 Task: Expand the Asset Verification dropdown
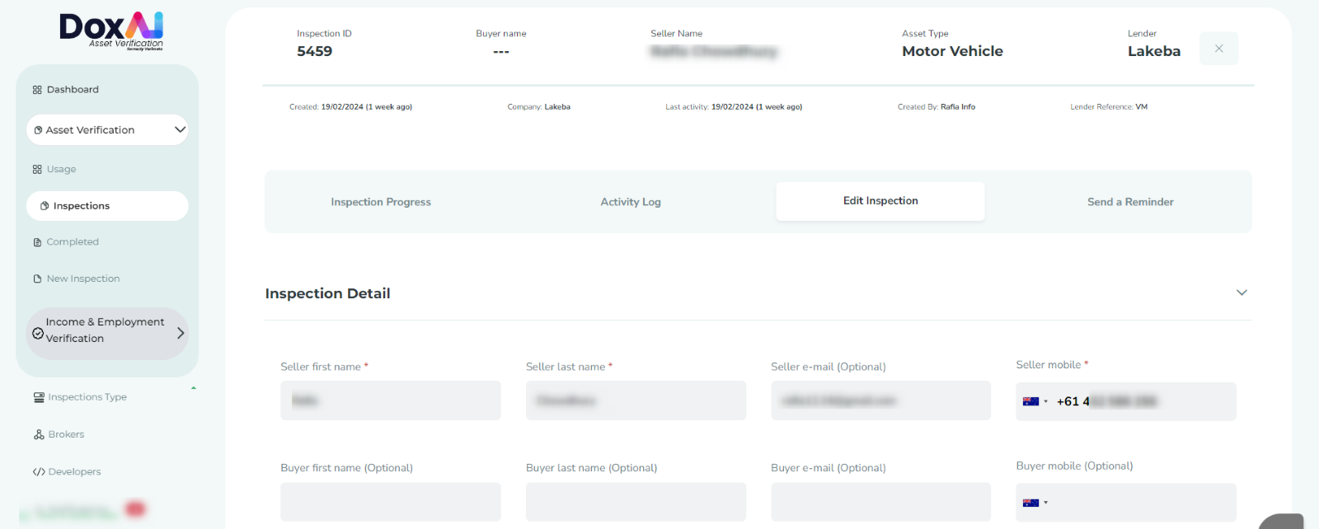pyautogui.click(x=180, y=129)
